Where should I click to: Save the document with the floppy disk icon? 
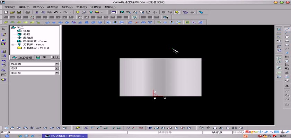pos(19,12)
